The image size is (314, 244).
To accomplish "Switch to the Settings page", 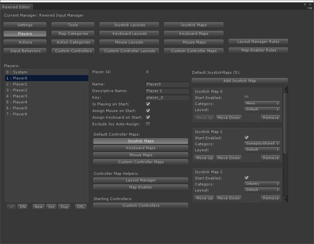I will point(25,25).
